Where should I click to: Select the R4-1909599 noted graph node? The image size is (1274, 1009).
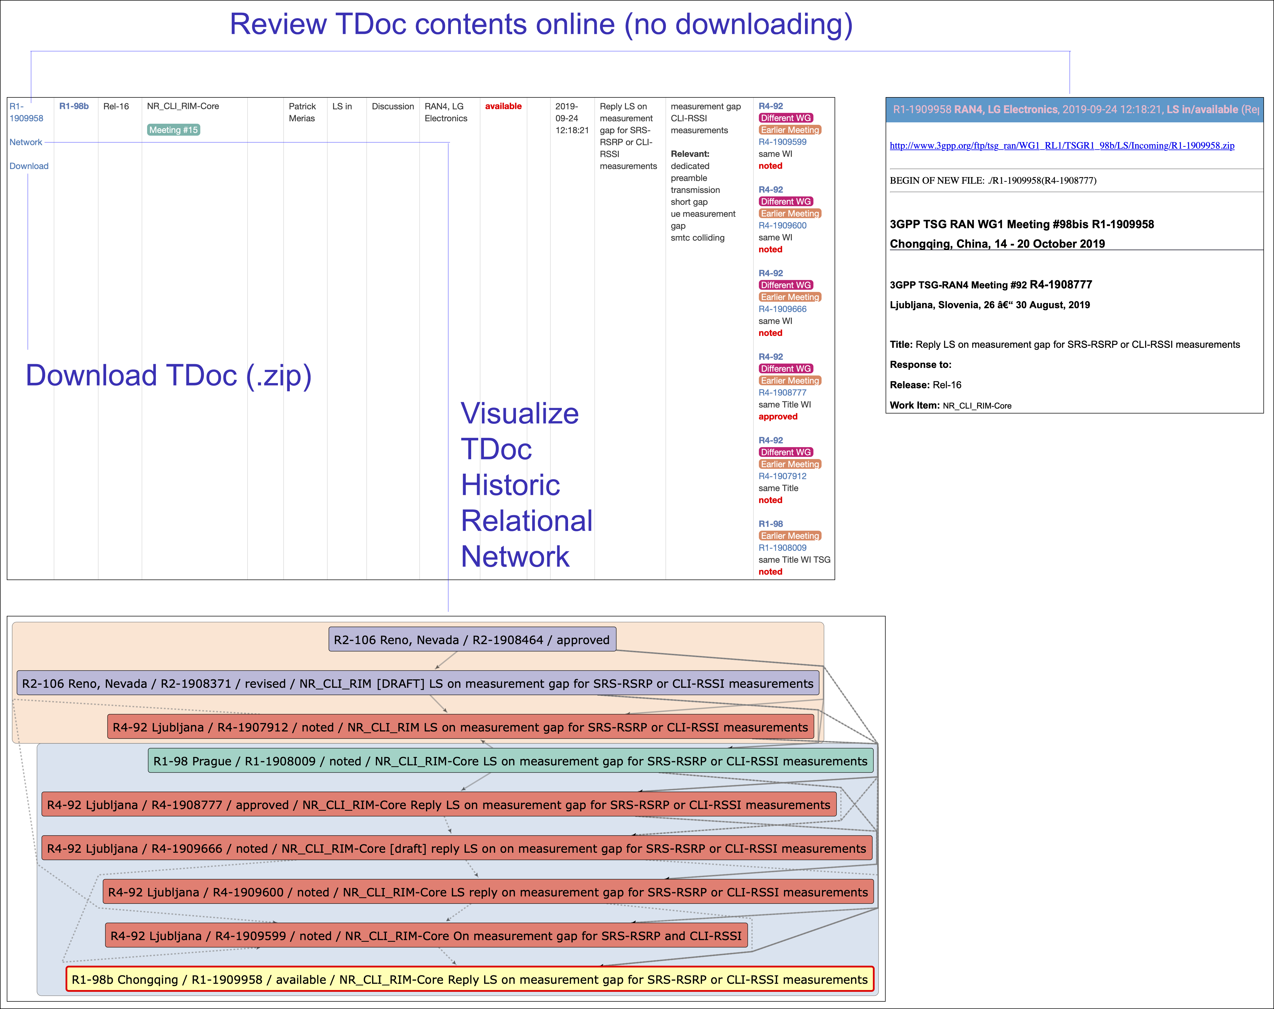[x=426, y=936]
